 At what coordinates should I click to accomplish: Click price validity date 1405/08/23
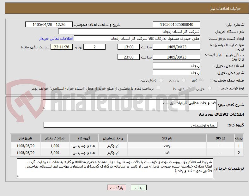click(x=177, y=57)
